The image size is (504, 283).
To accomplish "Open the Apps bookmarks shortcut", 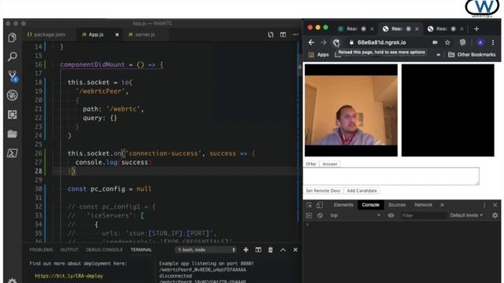I will (x=318, y=55).
